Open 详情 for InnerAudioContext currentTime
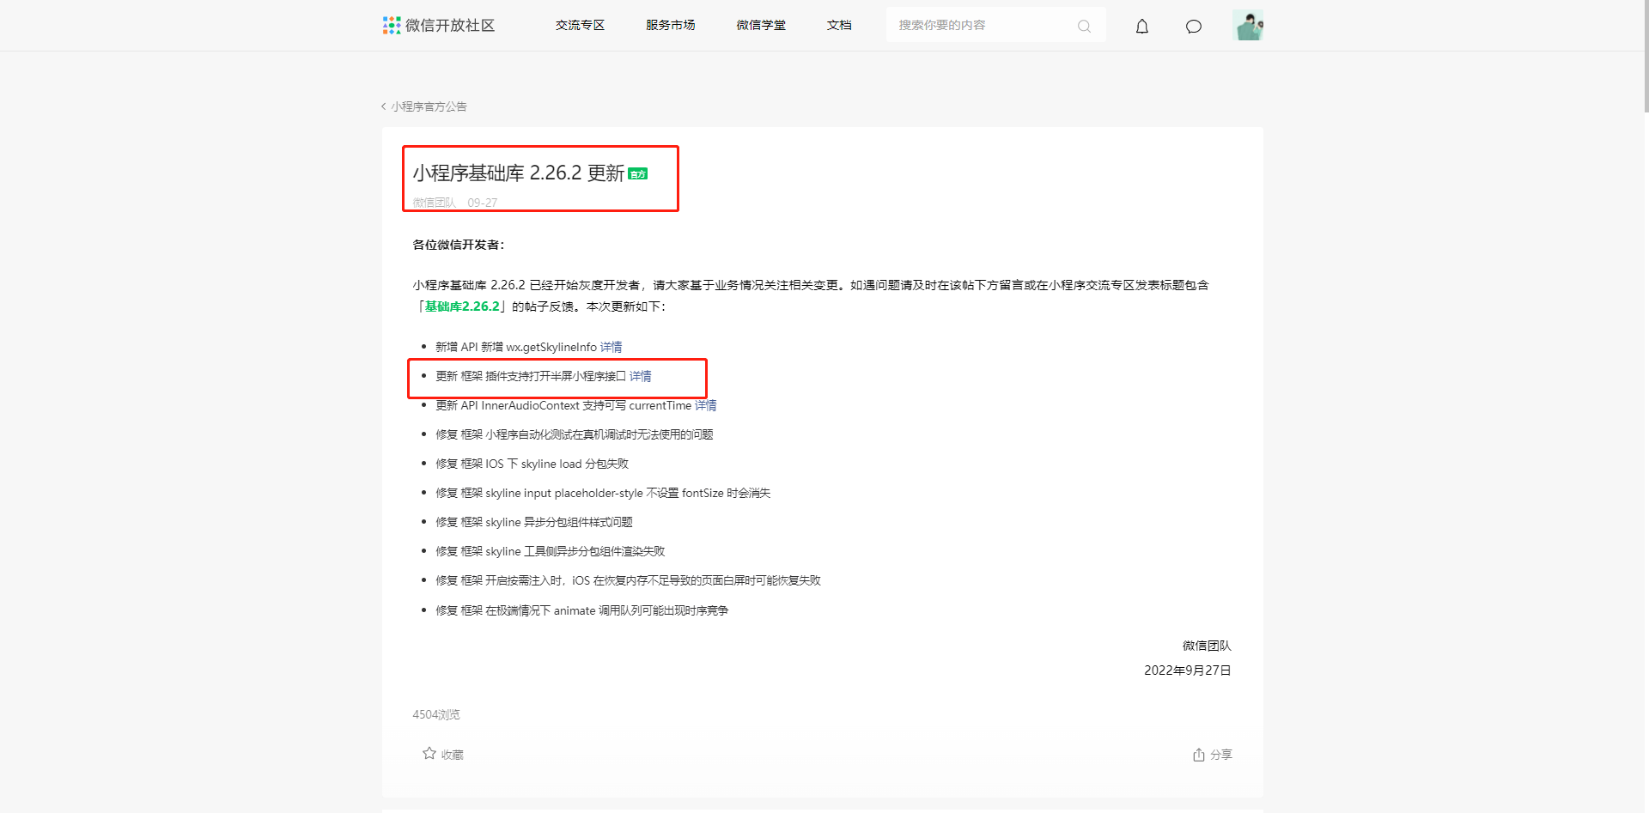This screenshot has height=813, width=1649. (x=706, y=405)
